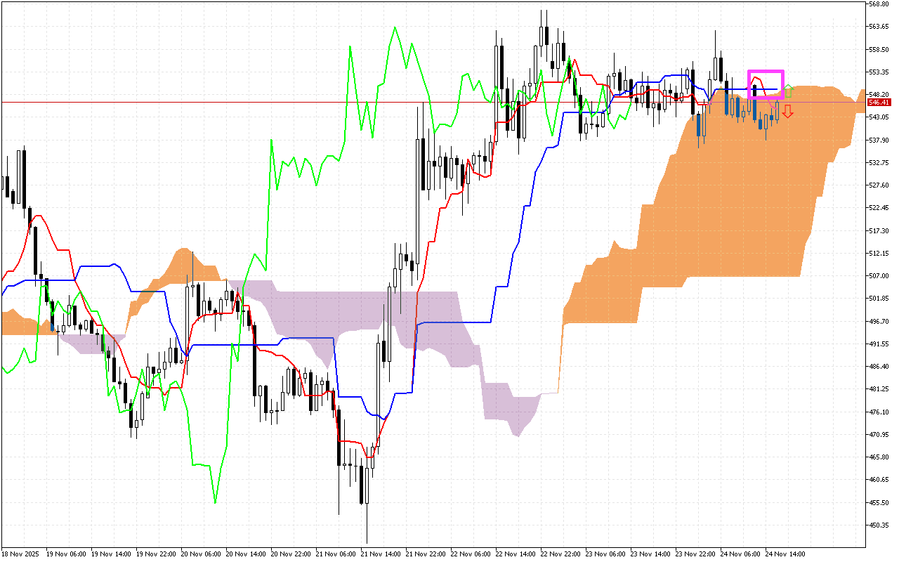Click the green up arrow signal
The height and width of the screenshot is (562, 899).
pyautogui.click(x=788, y=91)
